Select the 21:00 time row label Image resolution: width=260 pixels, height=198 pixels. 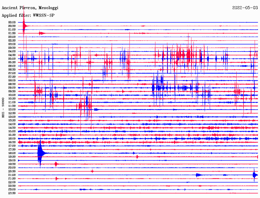pos(12,175)
